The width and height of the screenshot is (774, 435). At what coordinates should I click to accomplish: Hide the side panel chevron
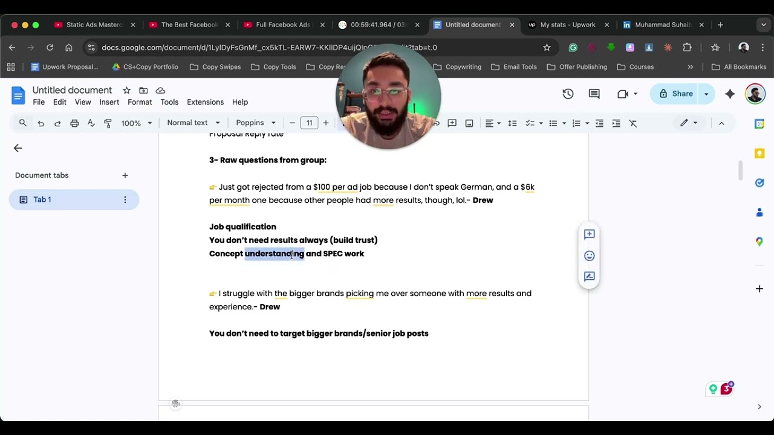[759, 407]
